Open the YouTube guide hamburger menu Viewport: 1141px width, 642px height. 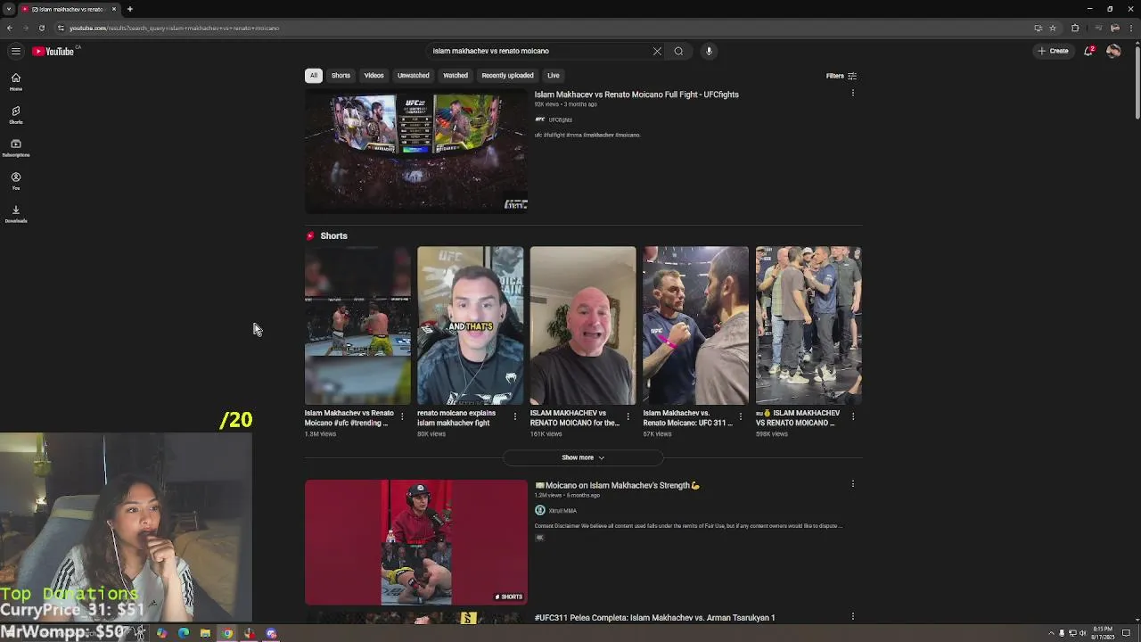[x=15, y=51]
